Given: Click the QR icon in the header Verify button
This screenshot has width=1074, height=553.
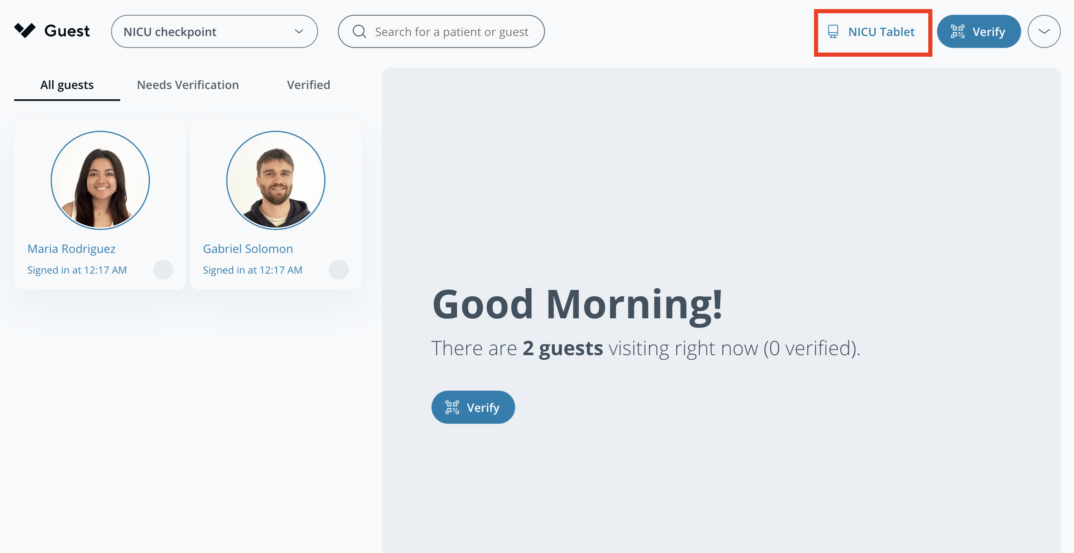Looking at the screenshot, I should [957, 32].
